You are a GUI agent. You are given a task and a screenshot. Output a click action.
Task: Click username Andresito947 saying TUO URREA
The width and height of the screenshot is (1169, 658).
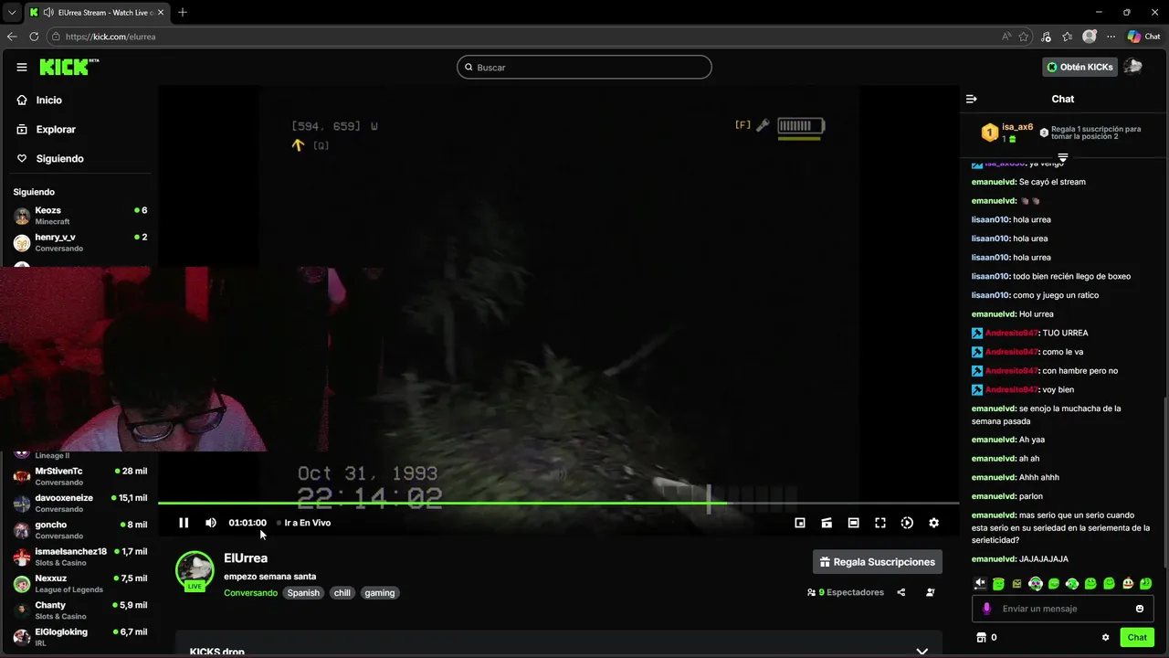click(x=1012, y=333)
